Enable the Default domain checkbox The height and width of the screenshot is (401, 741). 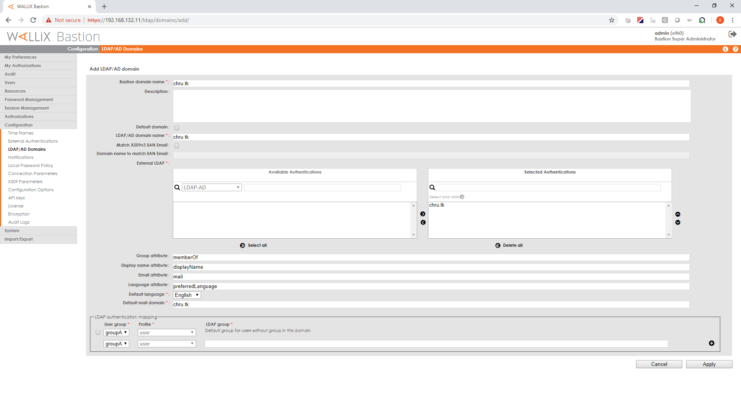tap(177, 128)
